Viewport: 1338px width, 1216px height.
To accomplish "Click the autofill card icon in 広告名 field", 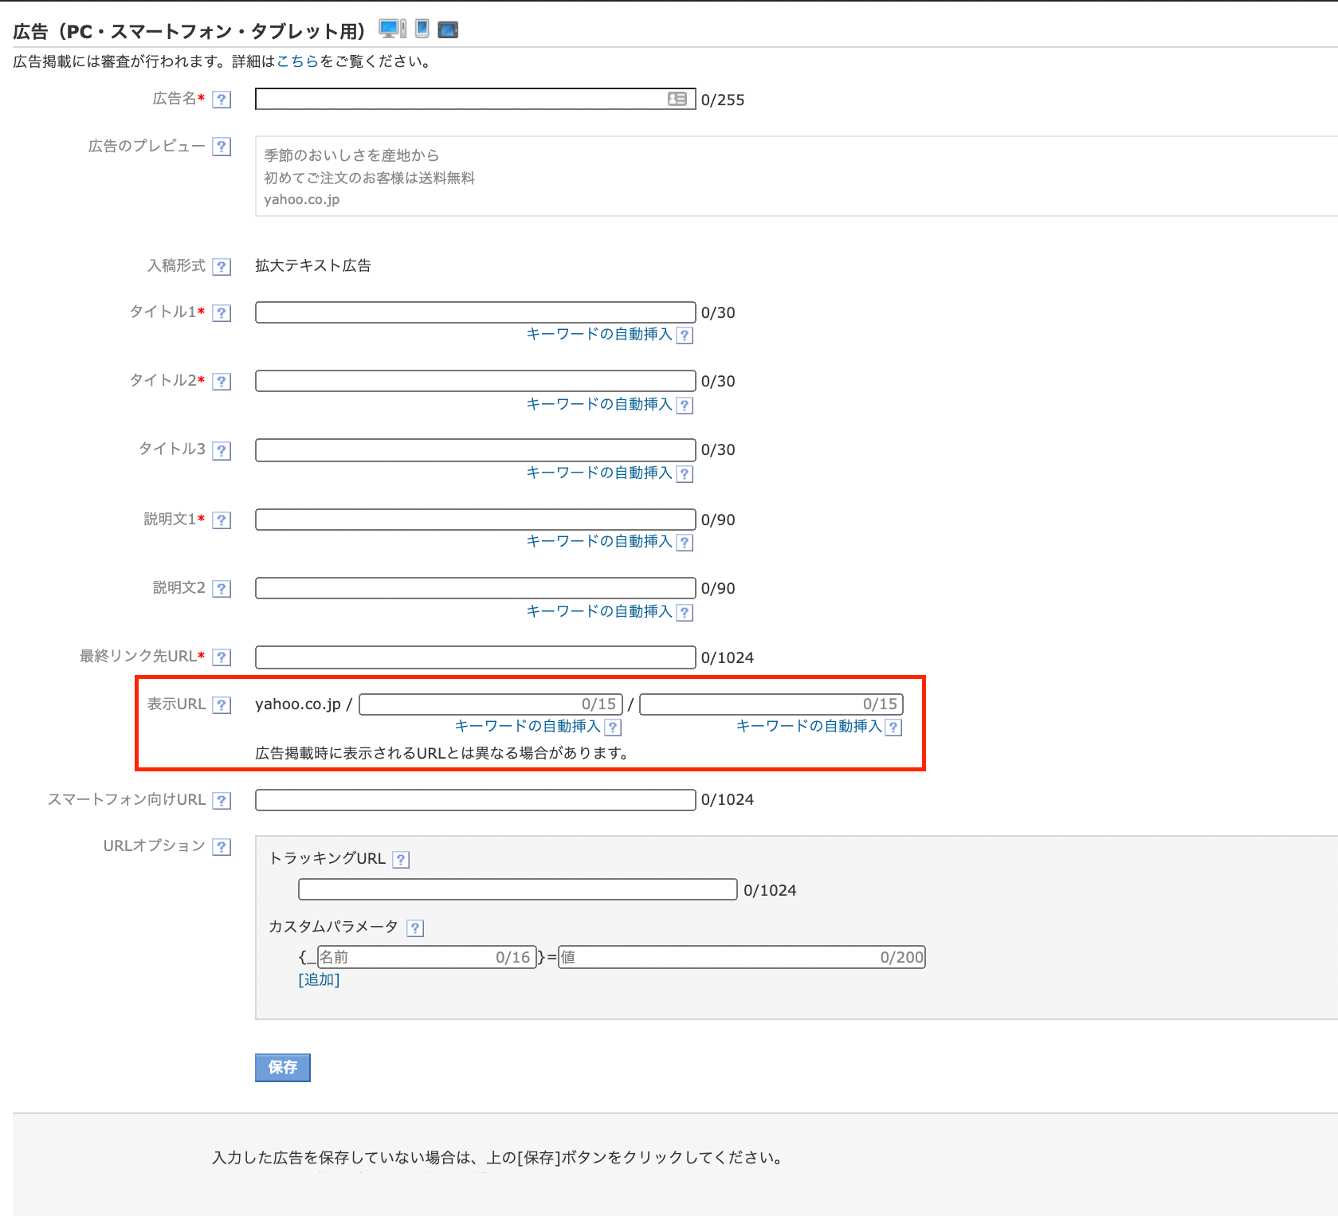I will click(677, 99).
